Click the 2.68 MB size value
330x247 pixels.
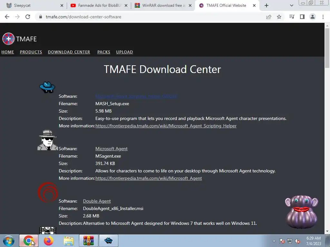pos(91,216)
